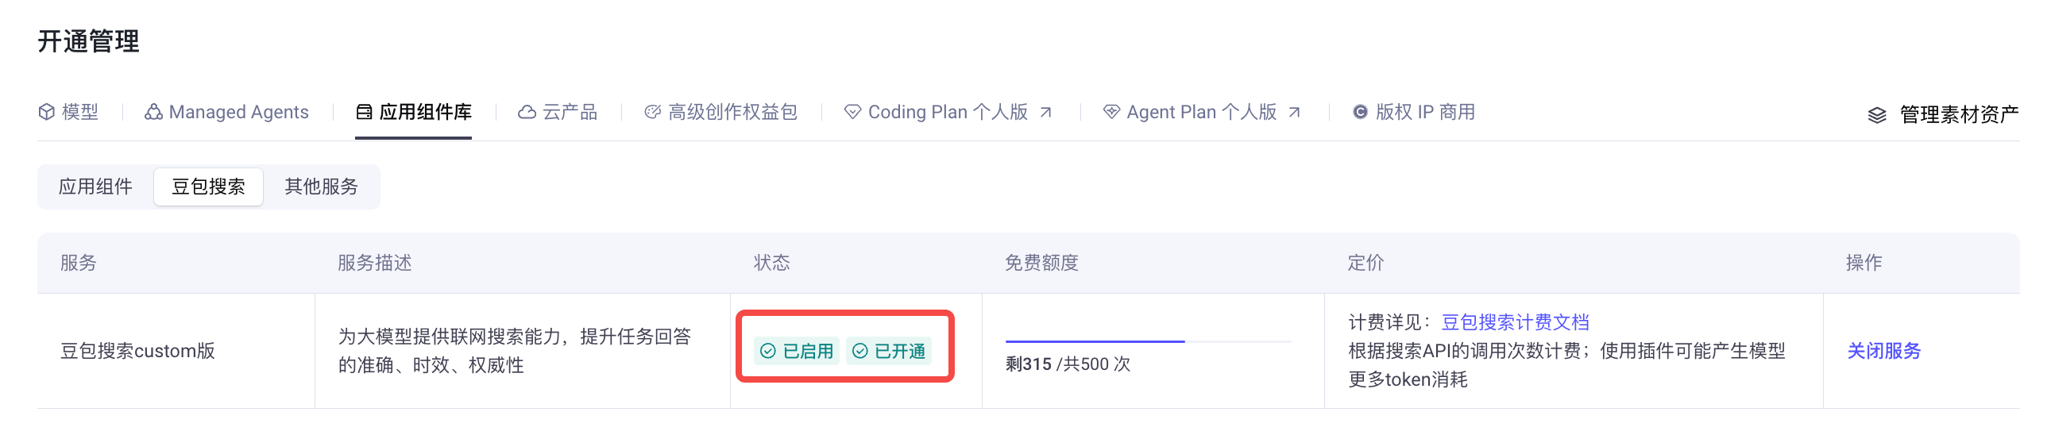The width and height of the screenshot is (2051, 435).
Task: Click the diamond icon beside Agent Plan
Action: coord(1110,112)
